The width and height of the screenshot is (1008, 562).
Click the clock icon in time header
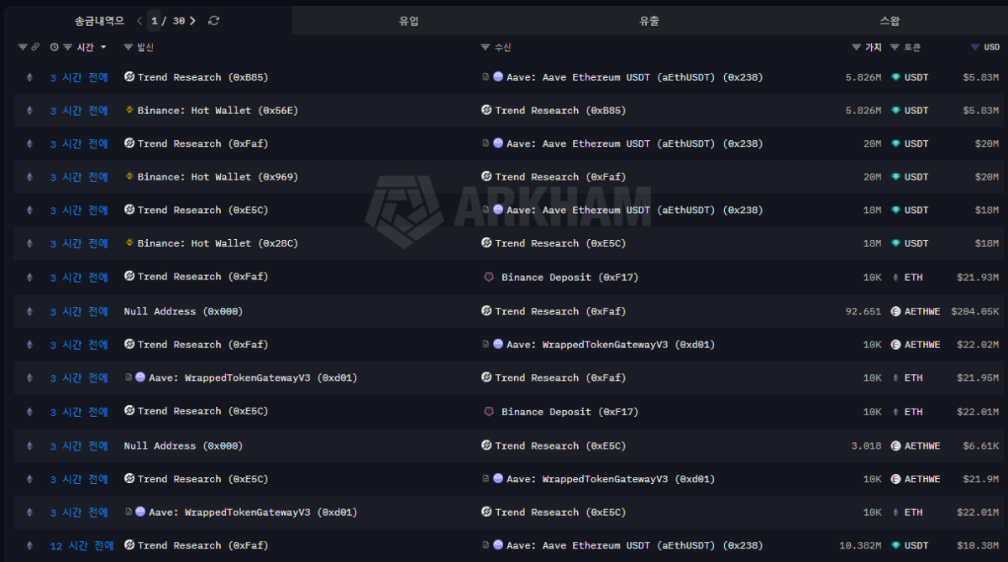pyautogui.click(x=55, y=48)
